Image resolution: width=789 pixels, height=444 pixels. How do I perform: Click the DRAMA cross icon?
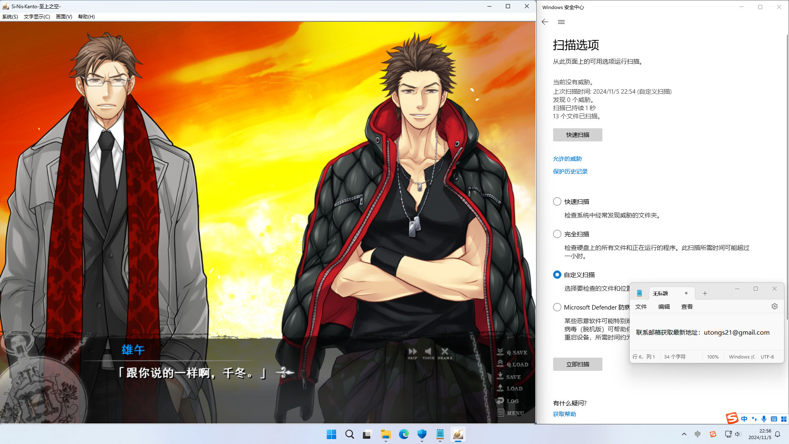(x=445, y=352)
